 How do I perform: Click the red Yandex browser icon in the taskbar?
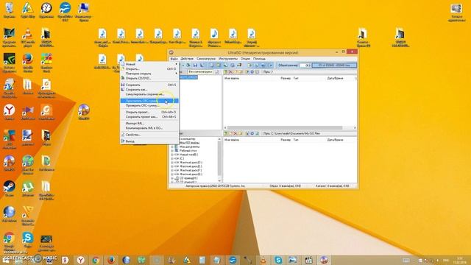[80, 260]
